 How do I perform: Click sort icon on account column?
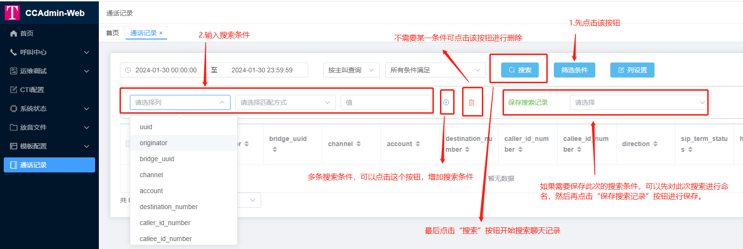click(x=417, y=144)
